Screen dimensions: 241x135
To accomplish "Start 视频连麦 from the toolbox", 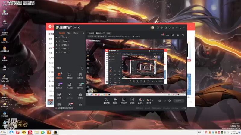I will tap(59, 86).
